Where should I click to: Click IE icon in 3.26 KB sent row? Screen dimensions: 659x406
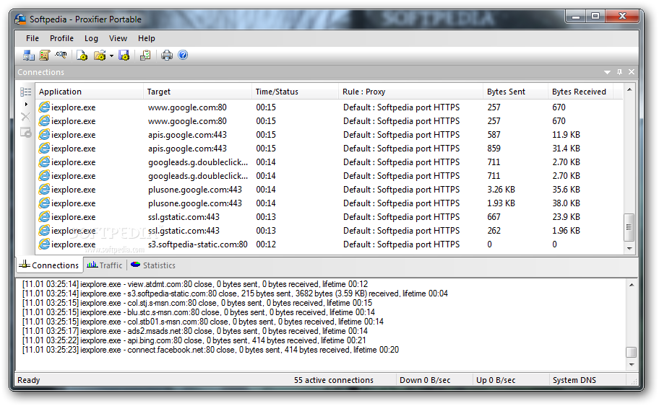pos(44,190)
